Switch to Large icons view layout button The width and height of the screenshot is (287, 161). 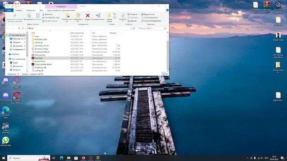point(167,74)
